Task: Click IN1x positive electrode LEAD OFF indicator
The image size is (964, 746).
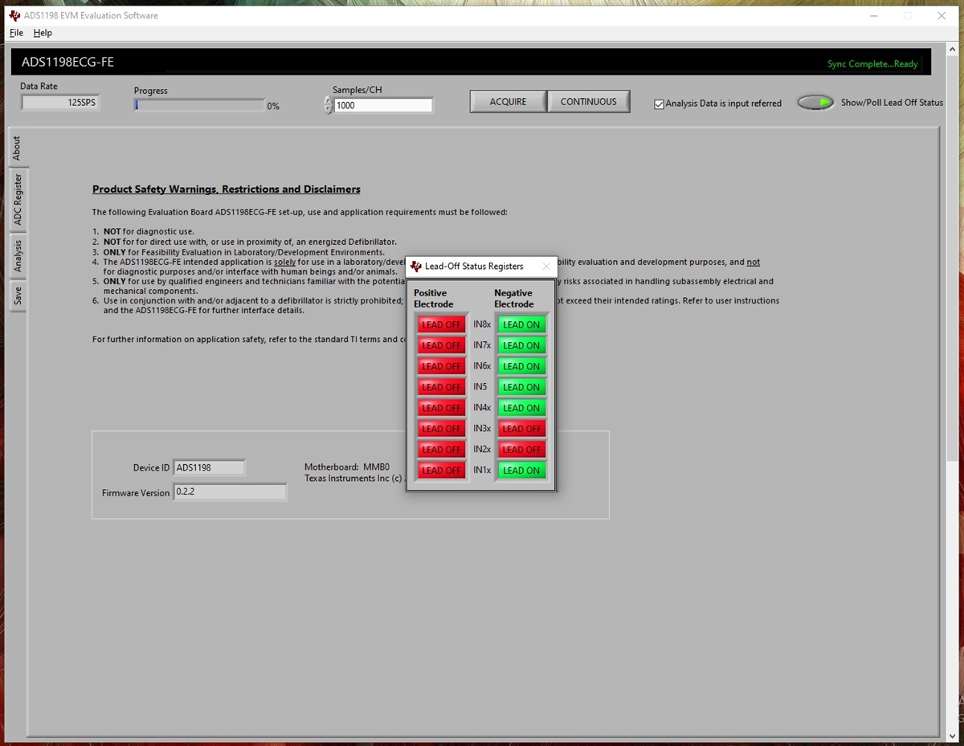Action: tap(442, 471)
